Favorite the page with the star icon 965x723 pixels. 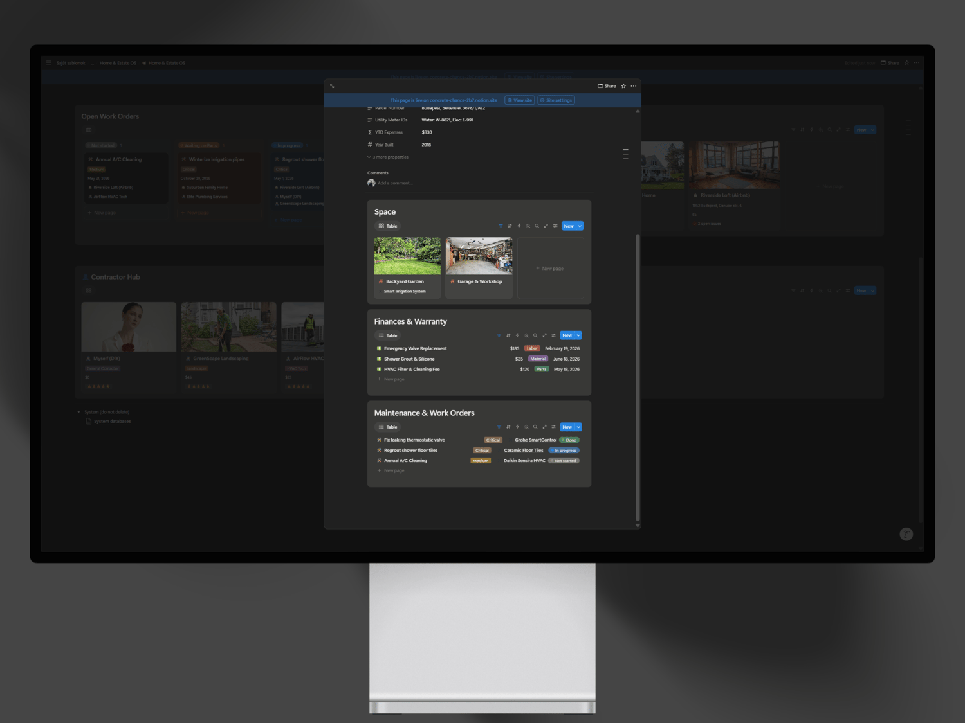pyautogui.click(x=623, y=86)
